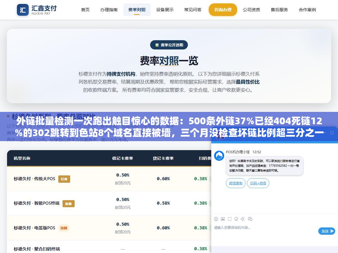The width and height of the screenshot is (338, 253).
Task: Click the 最具性价比 bold text
Action: pos(248,82)
